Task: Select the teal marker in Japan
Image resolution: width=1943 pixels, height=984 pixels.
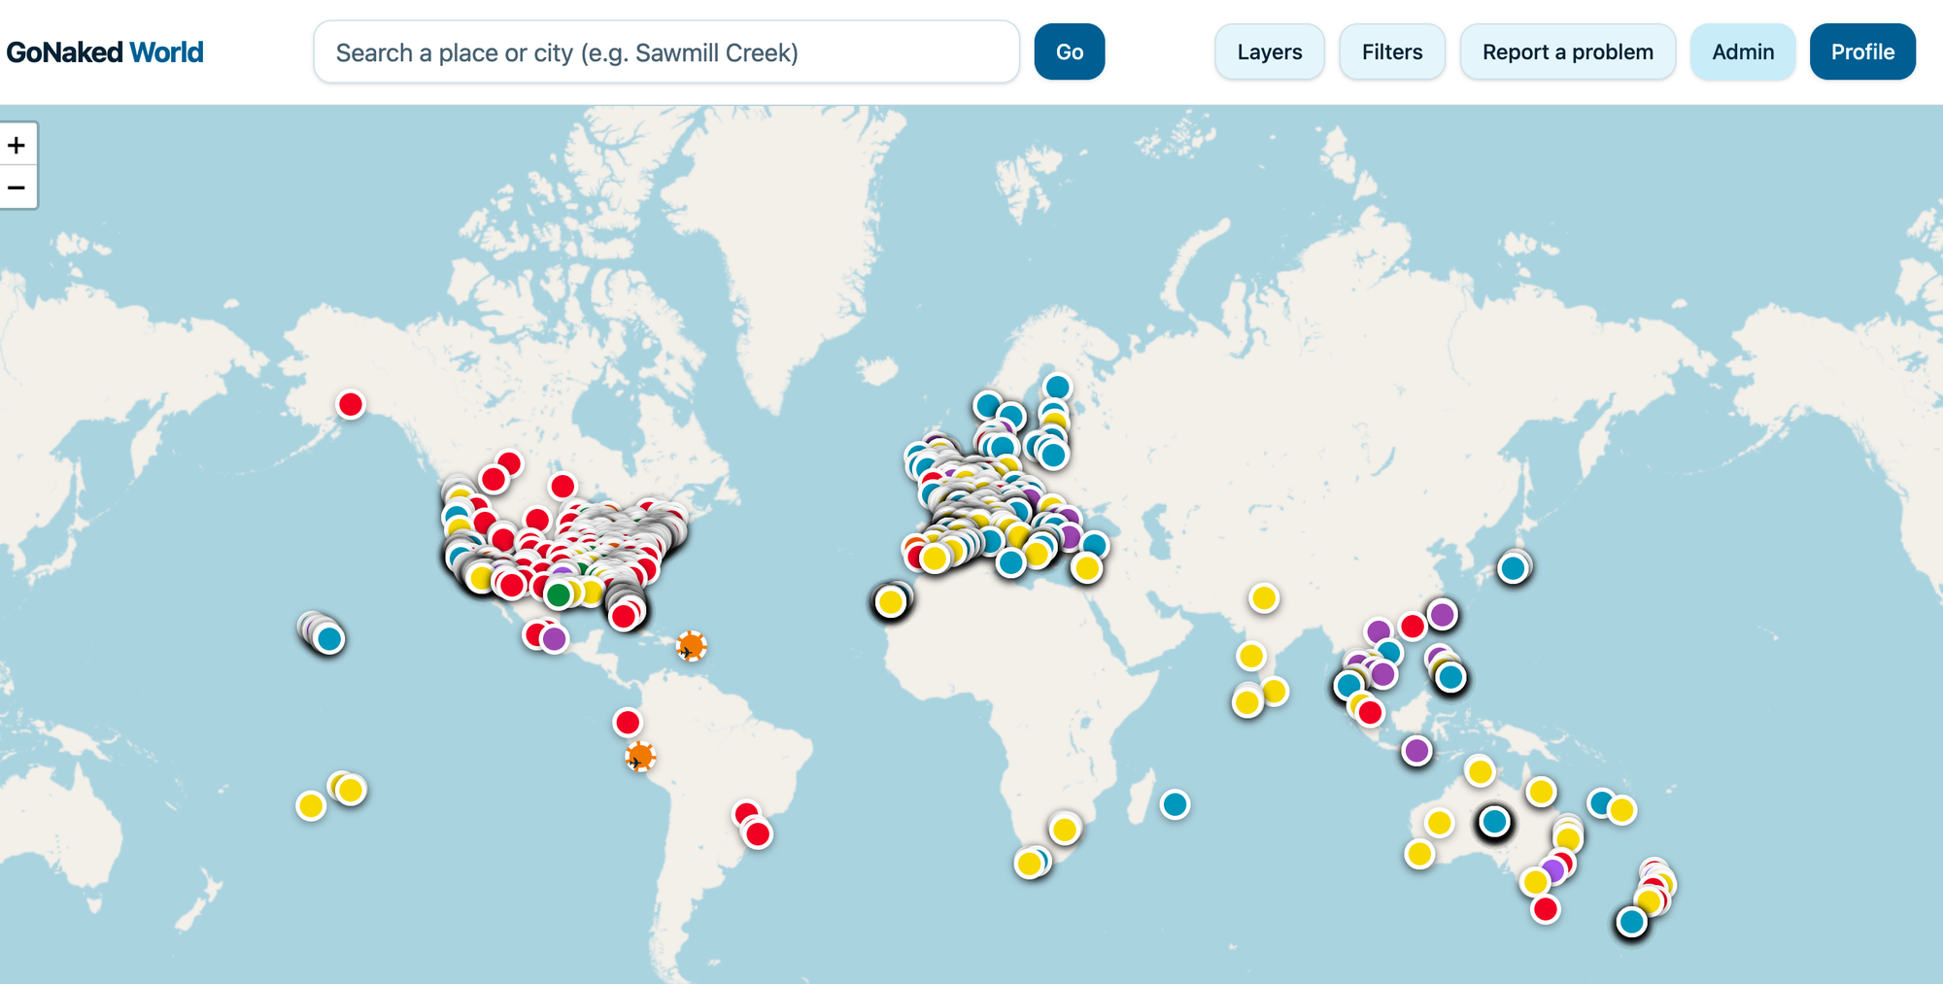Action: (x=1513, y=568)
